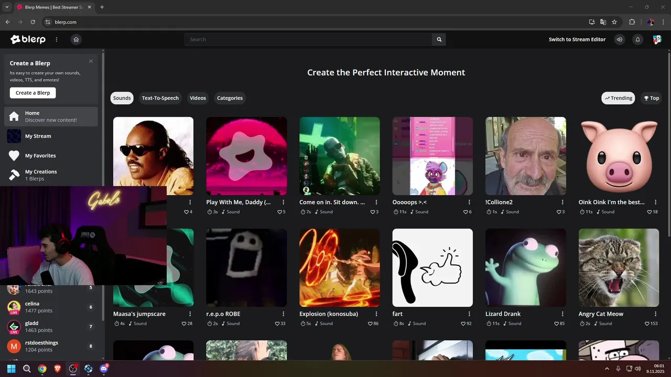Toggle the site volume speaker icon
Screen dimensions: 671x377
(620, 39)
